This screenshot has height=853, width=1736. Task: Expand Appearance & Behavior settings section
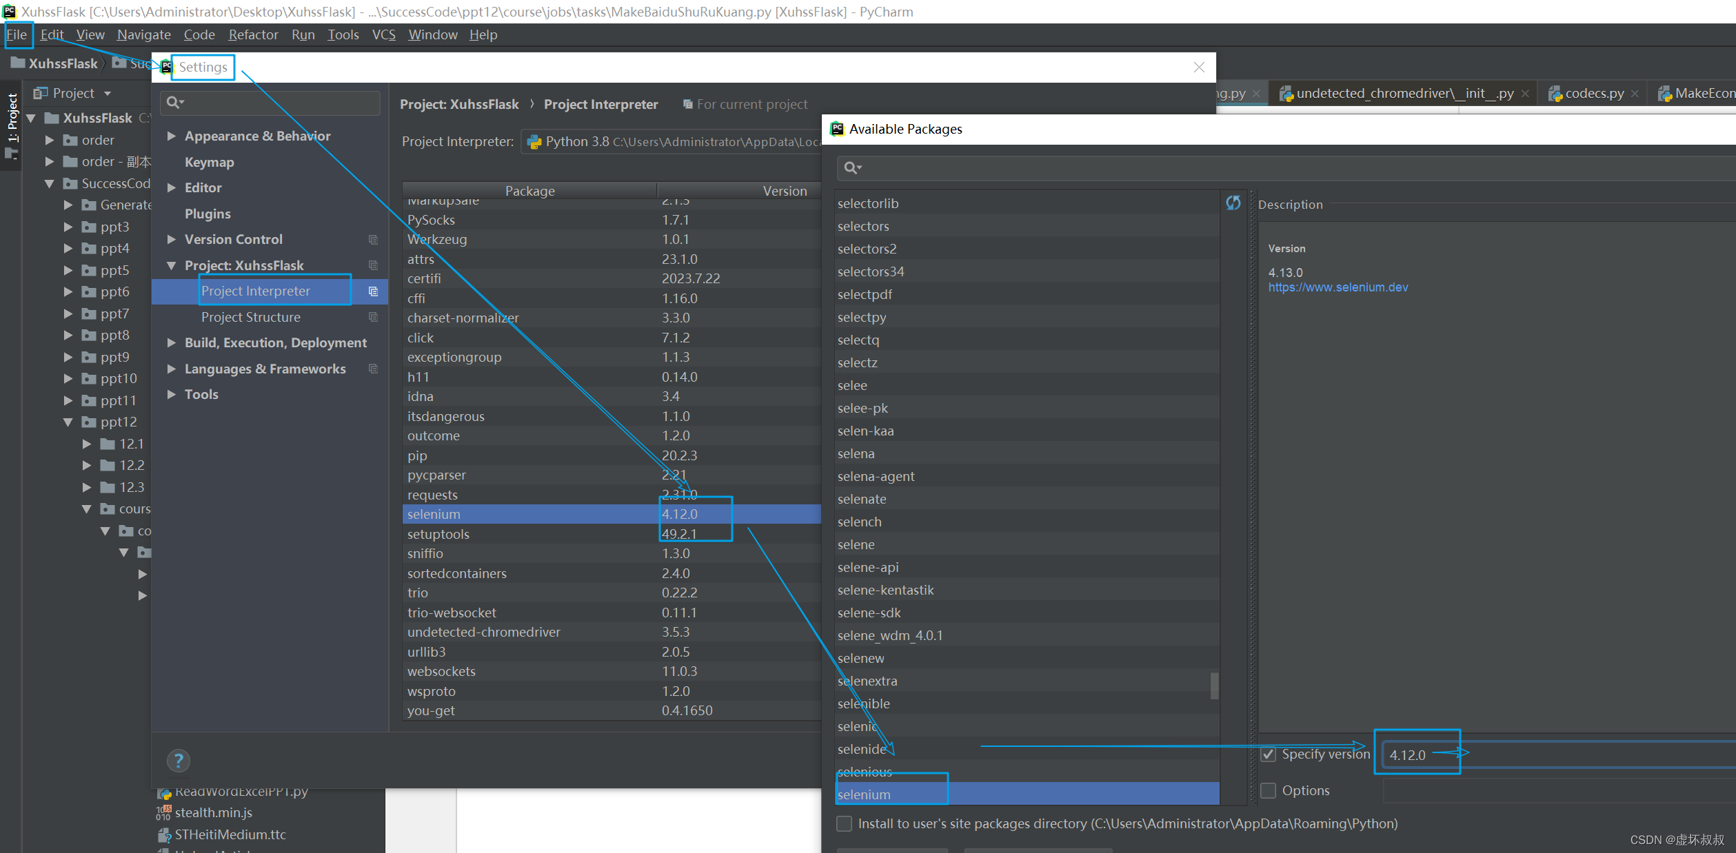coord(172,136)
